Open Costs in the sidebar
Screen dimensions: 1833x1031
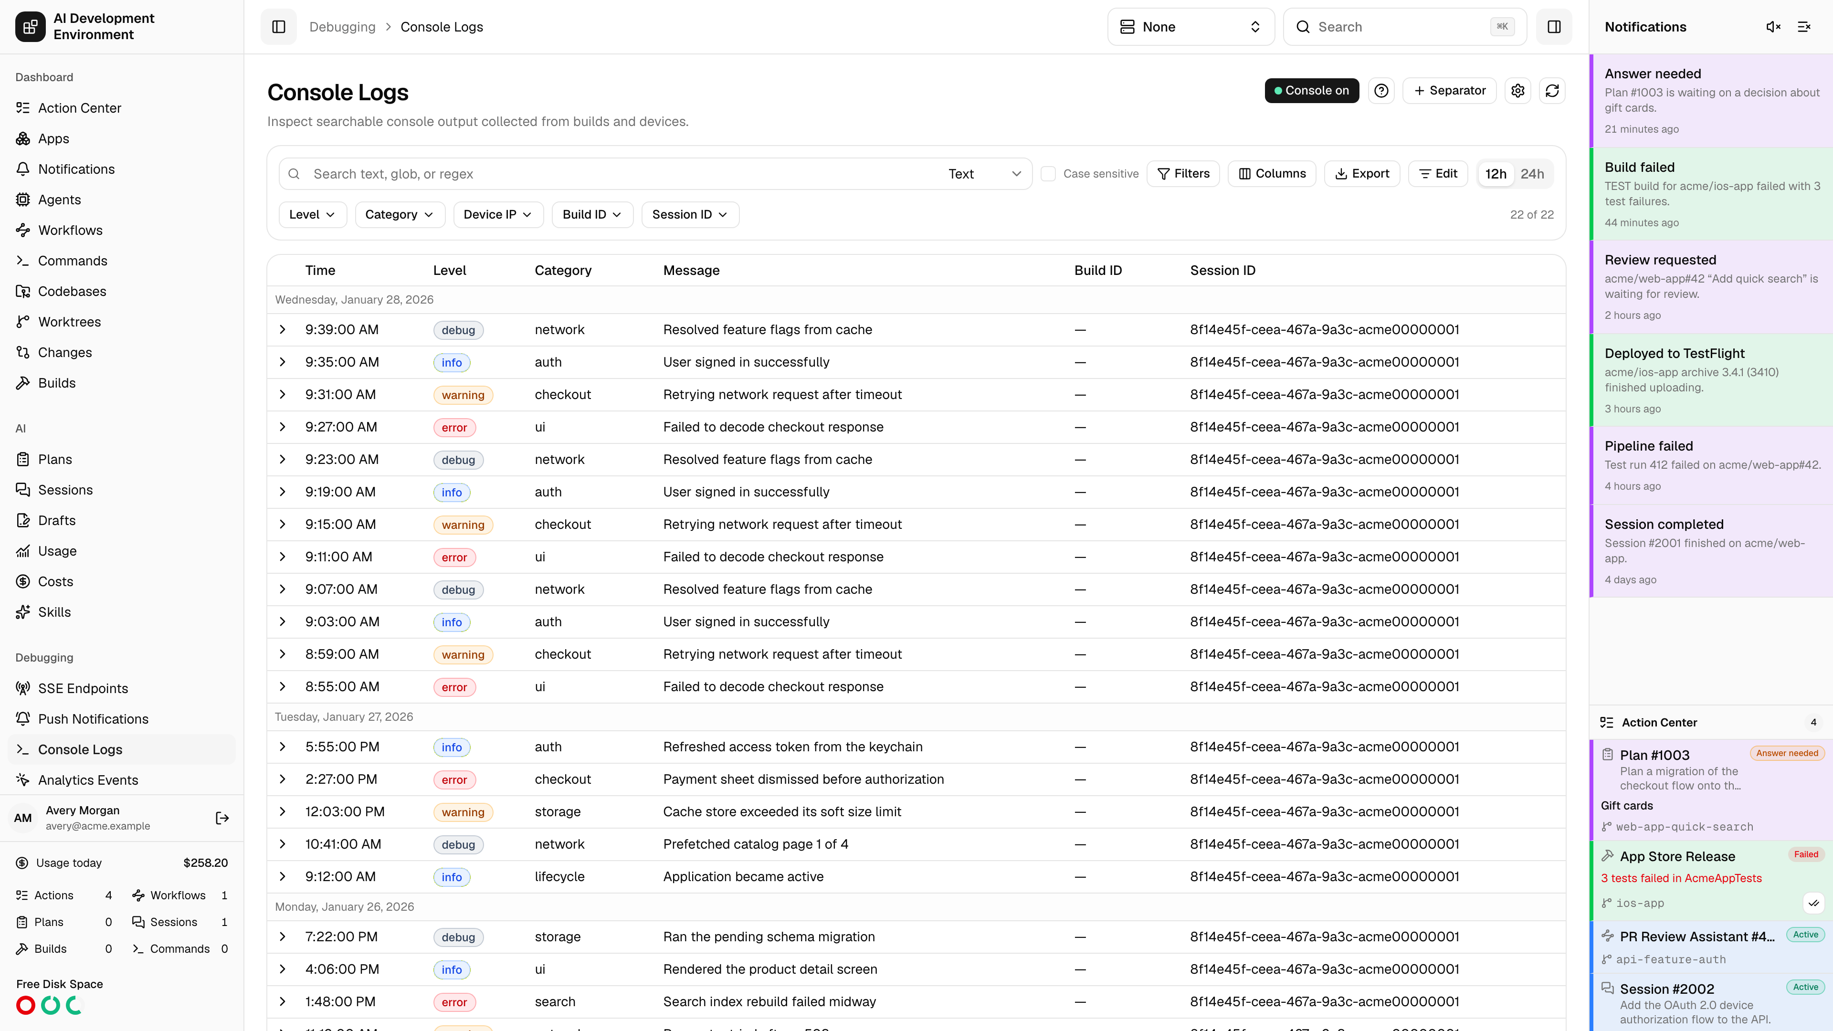point(122,581)
